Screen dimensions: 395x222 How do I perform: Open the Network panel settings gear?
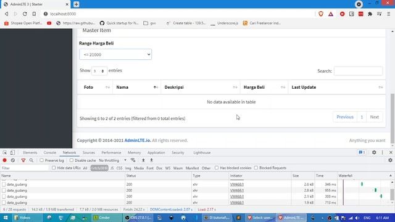(x=390, y=160)
